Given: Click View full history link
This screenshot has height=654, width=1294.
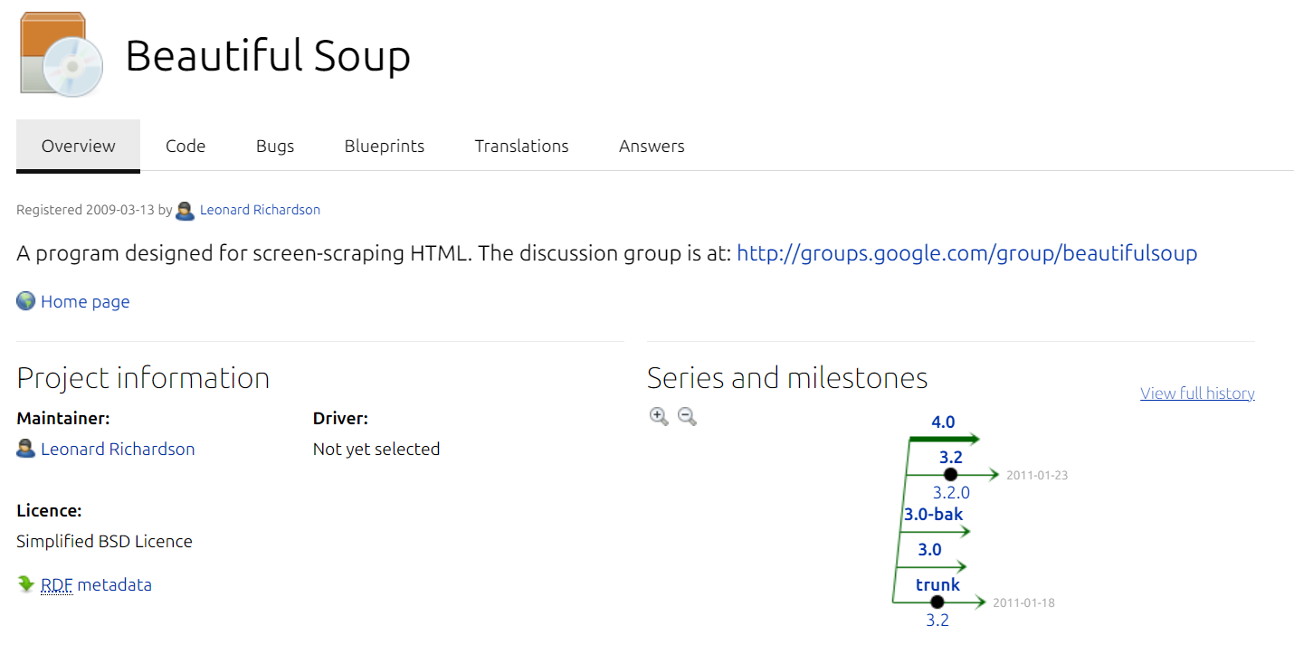Looking at the screenshot, I should pos(1196,393).
